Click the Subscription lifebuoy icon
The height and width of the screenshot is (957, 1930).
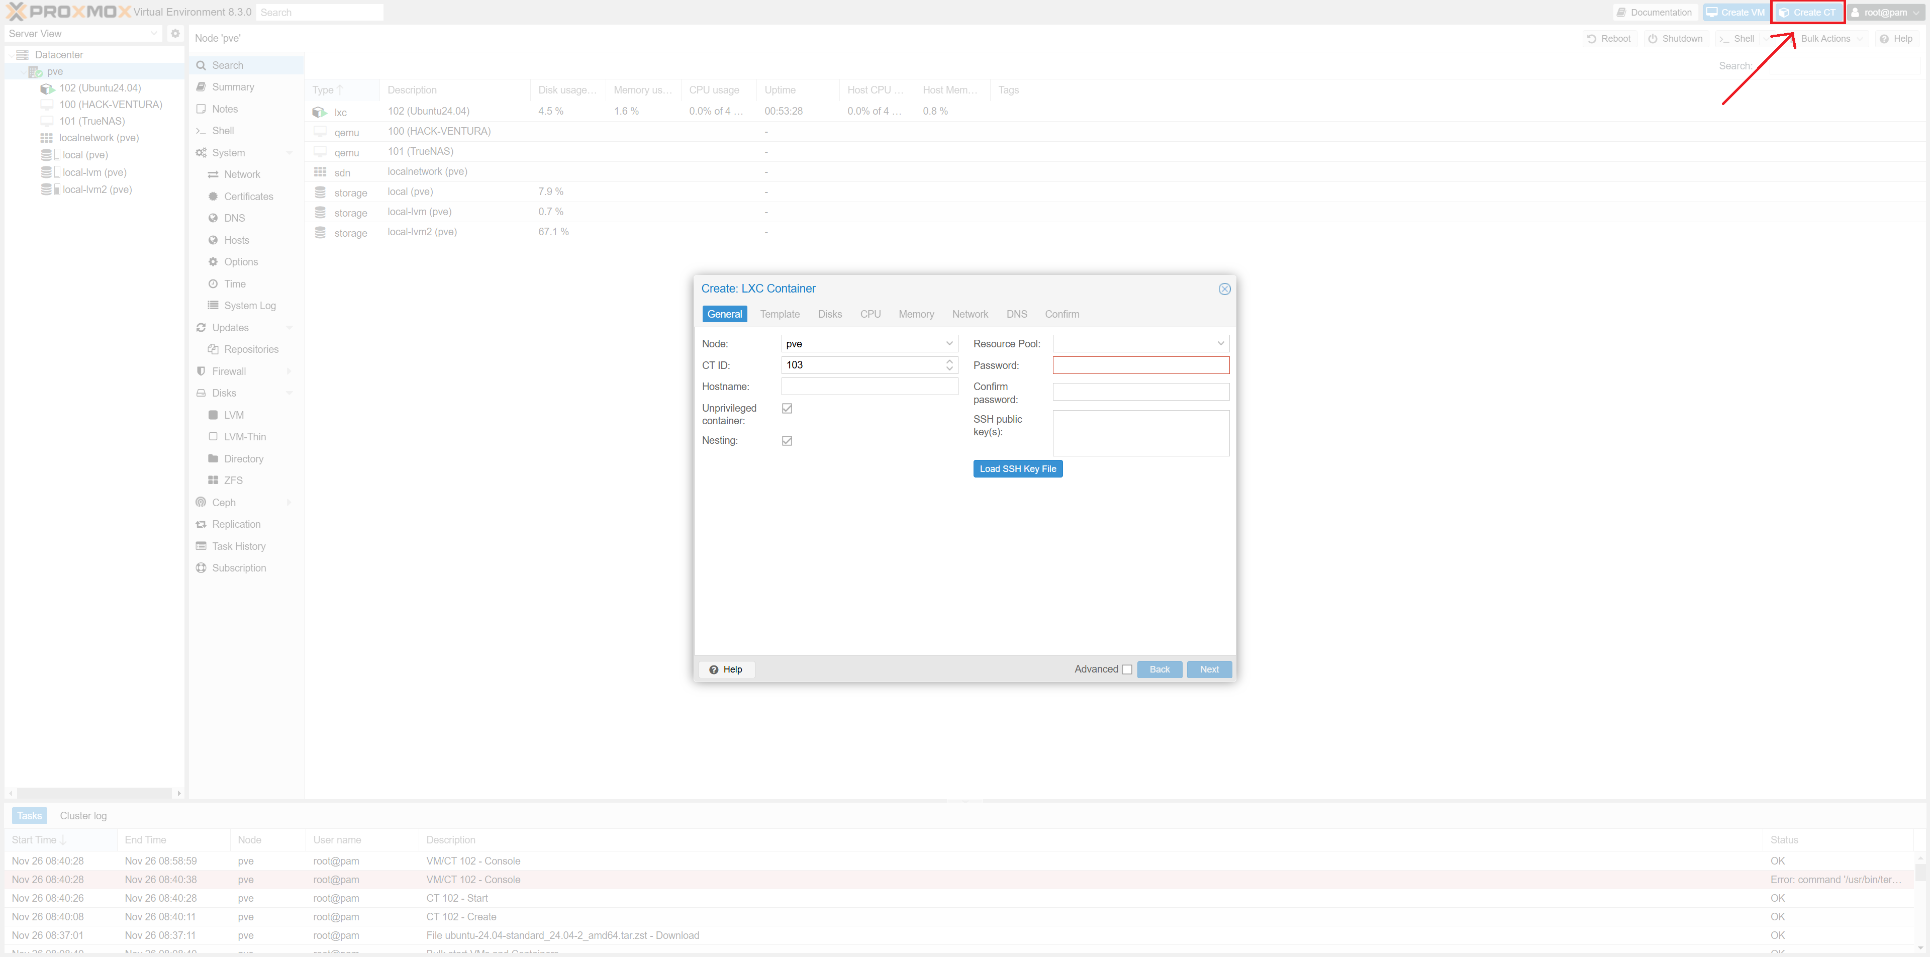click(x=201, y=568)
